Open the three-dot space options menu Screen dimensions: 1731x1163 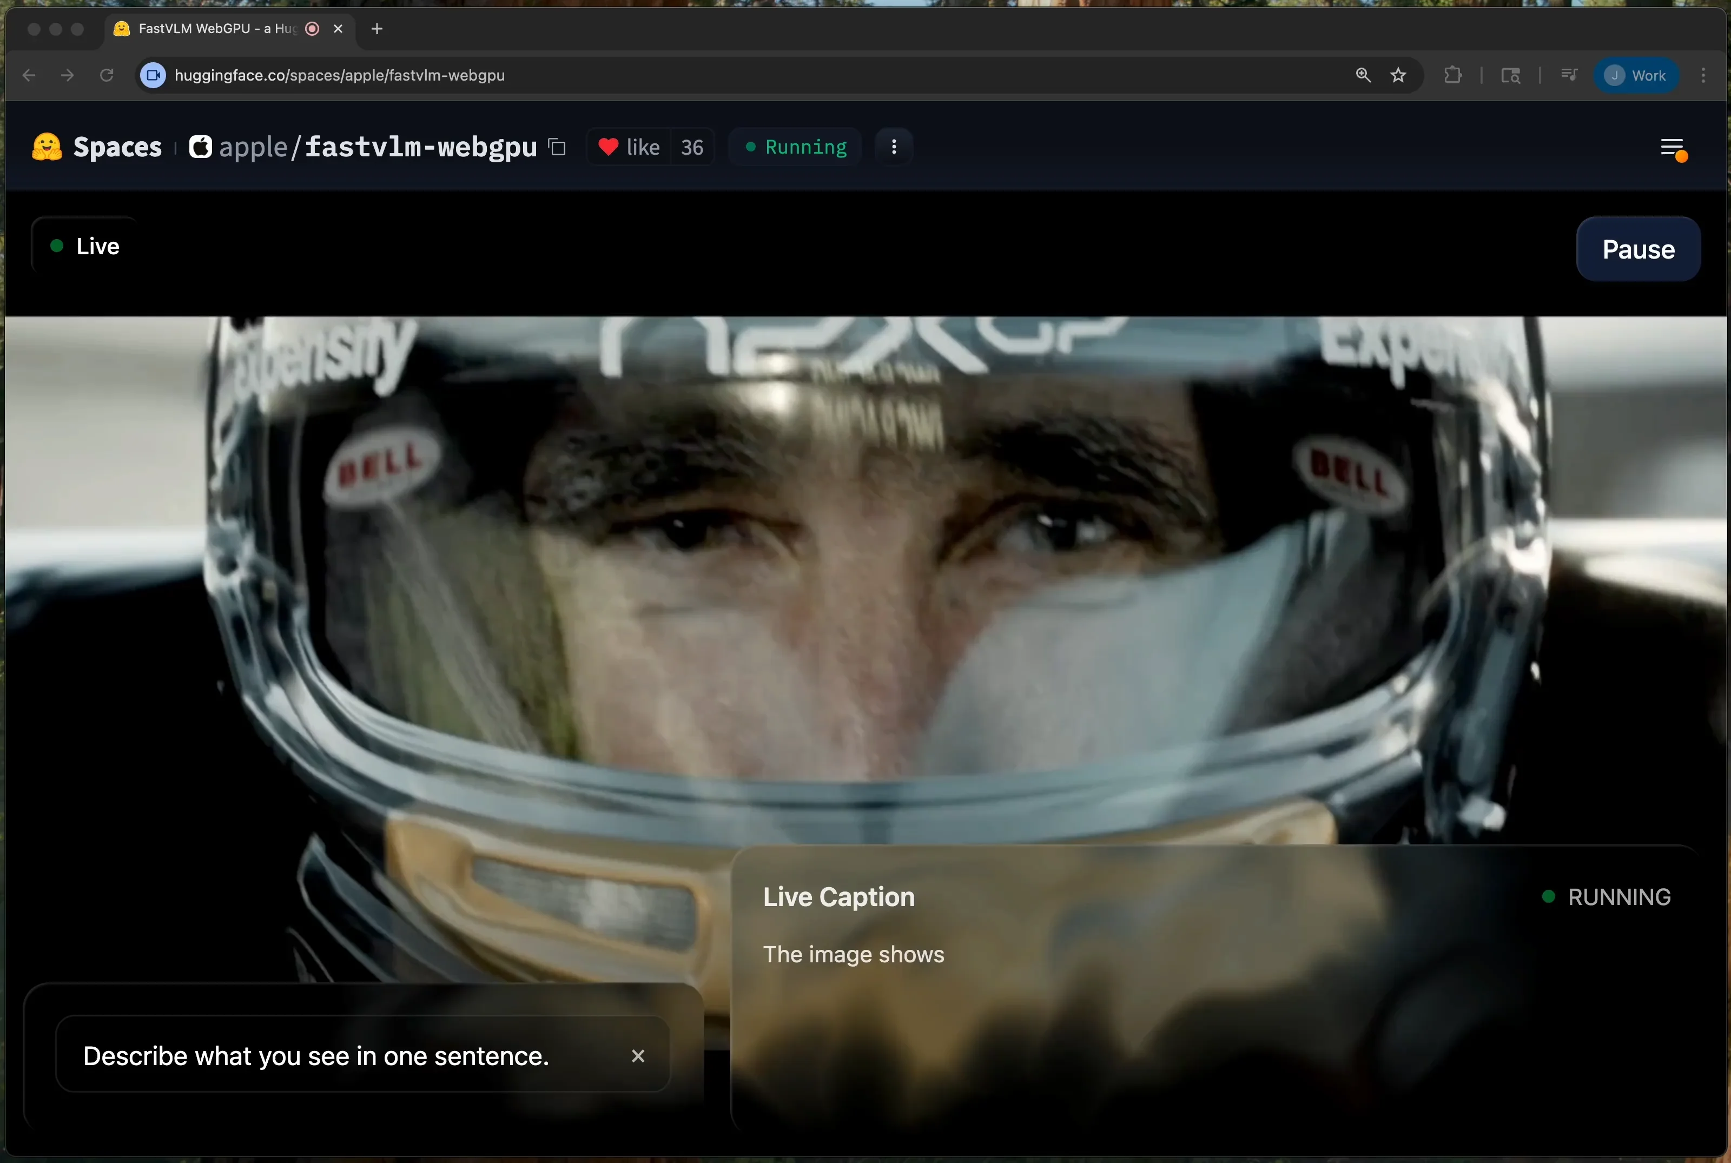pyautogui.click(x=894, y=147)
